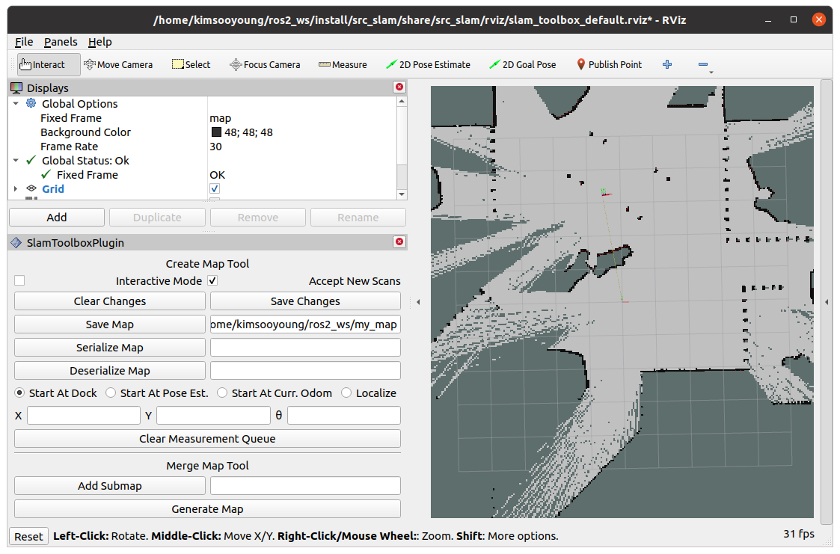
Task: Click Clear Measurement Queue button
Action: coord(207,438)
